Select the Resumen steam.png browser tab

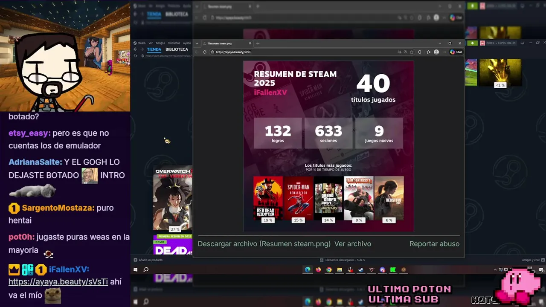(x=226, y=43)
